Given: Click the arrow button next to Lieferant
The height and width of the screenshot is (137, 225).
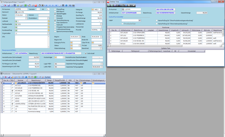Looking at the screenshot, I should (x=16, y=21).
